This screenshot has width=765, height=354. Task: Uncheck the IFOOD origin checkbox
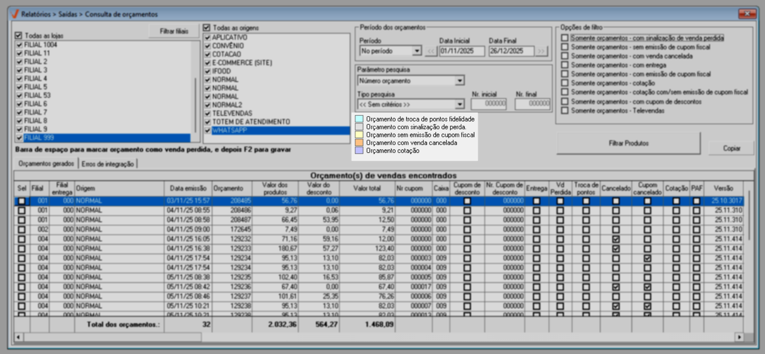(208, 71)
